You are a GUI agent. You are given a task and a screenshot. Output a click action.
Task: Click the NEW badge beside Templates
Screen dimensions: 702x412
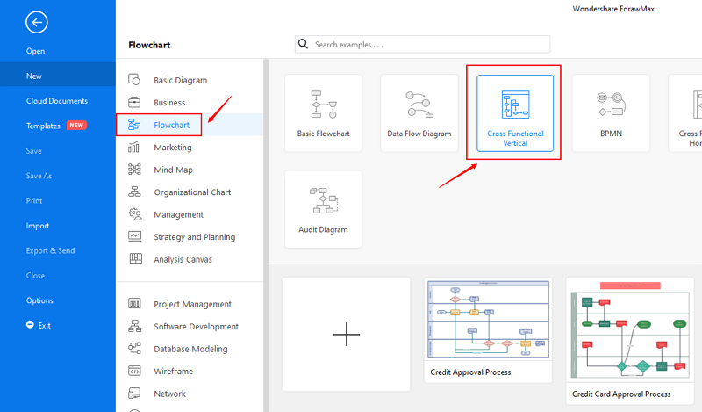pos(76,125)
